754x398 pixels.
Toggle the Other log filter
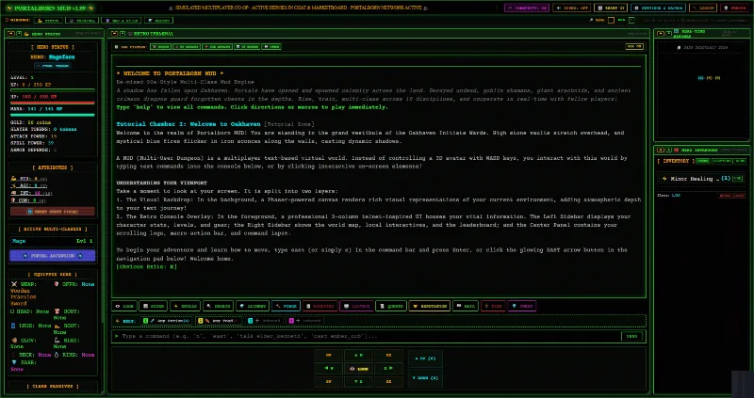271,46
